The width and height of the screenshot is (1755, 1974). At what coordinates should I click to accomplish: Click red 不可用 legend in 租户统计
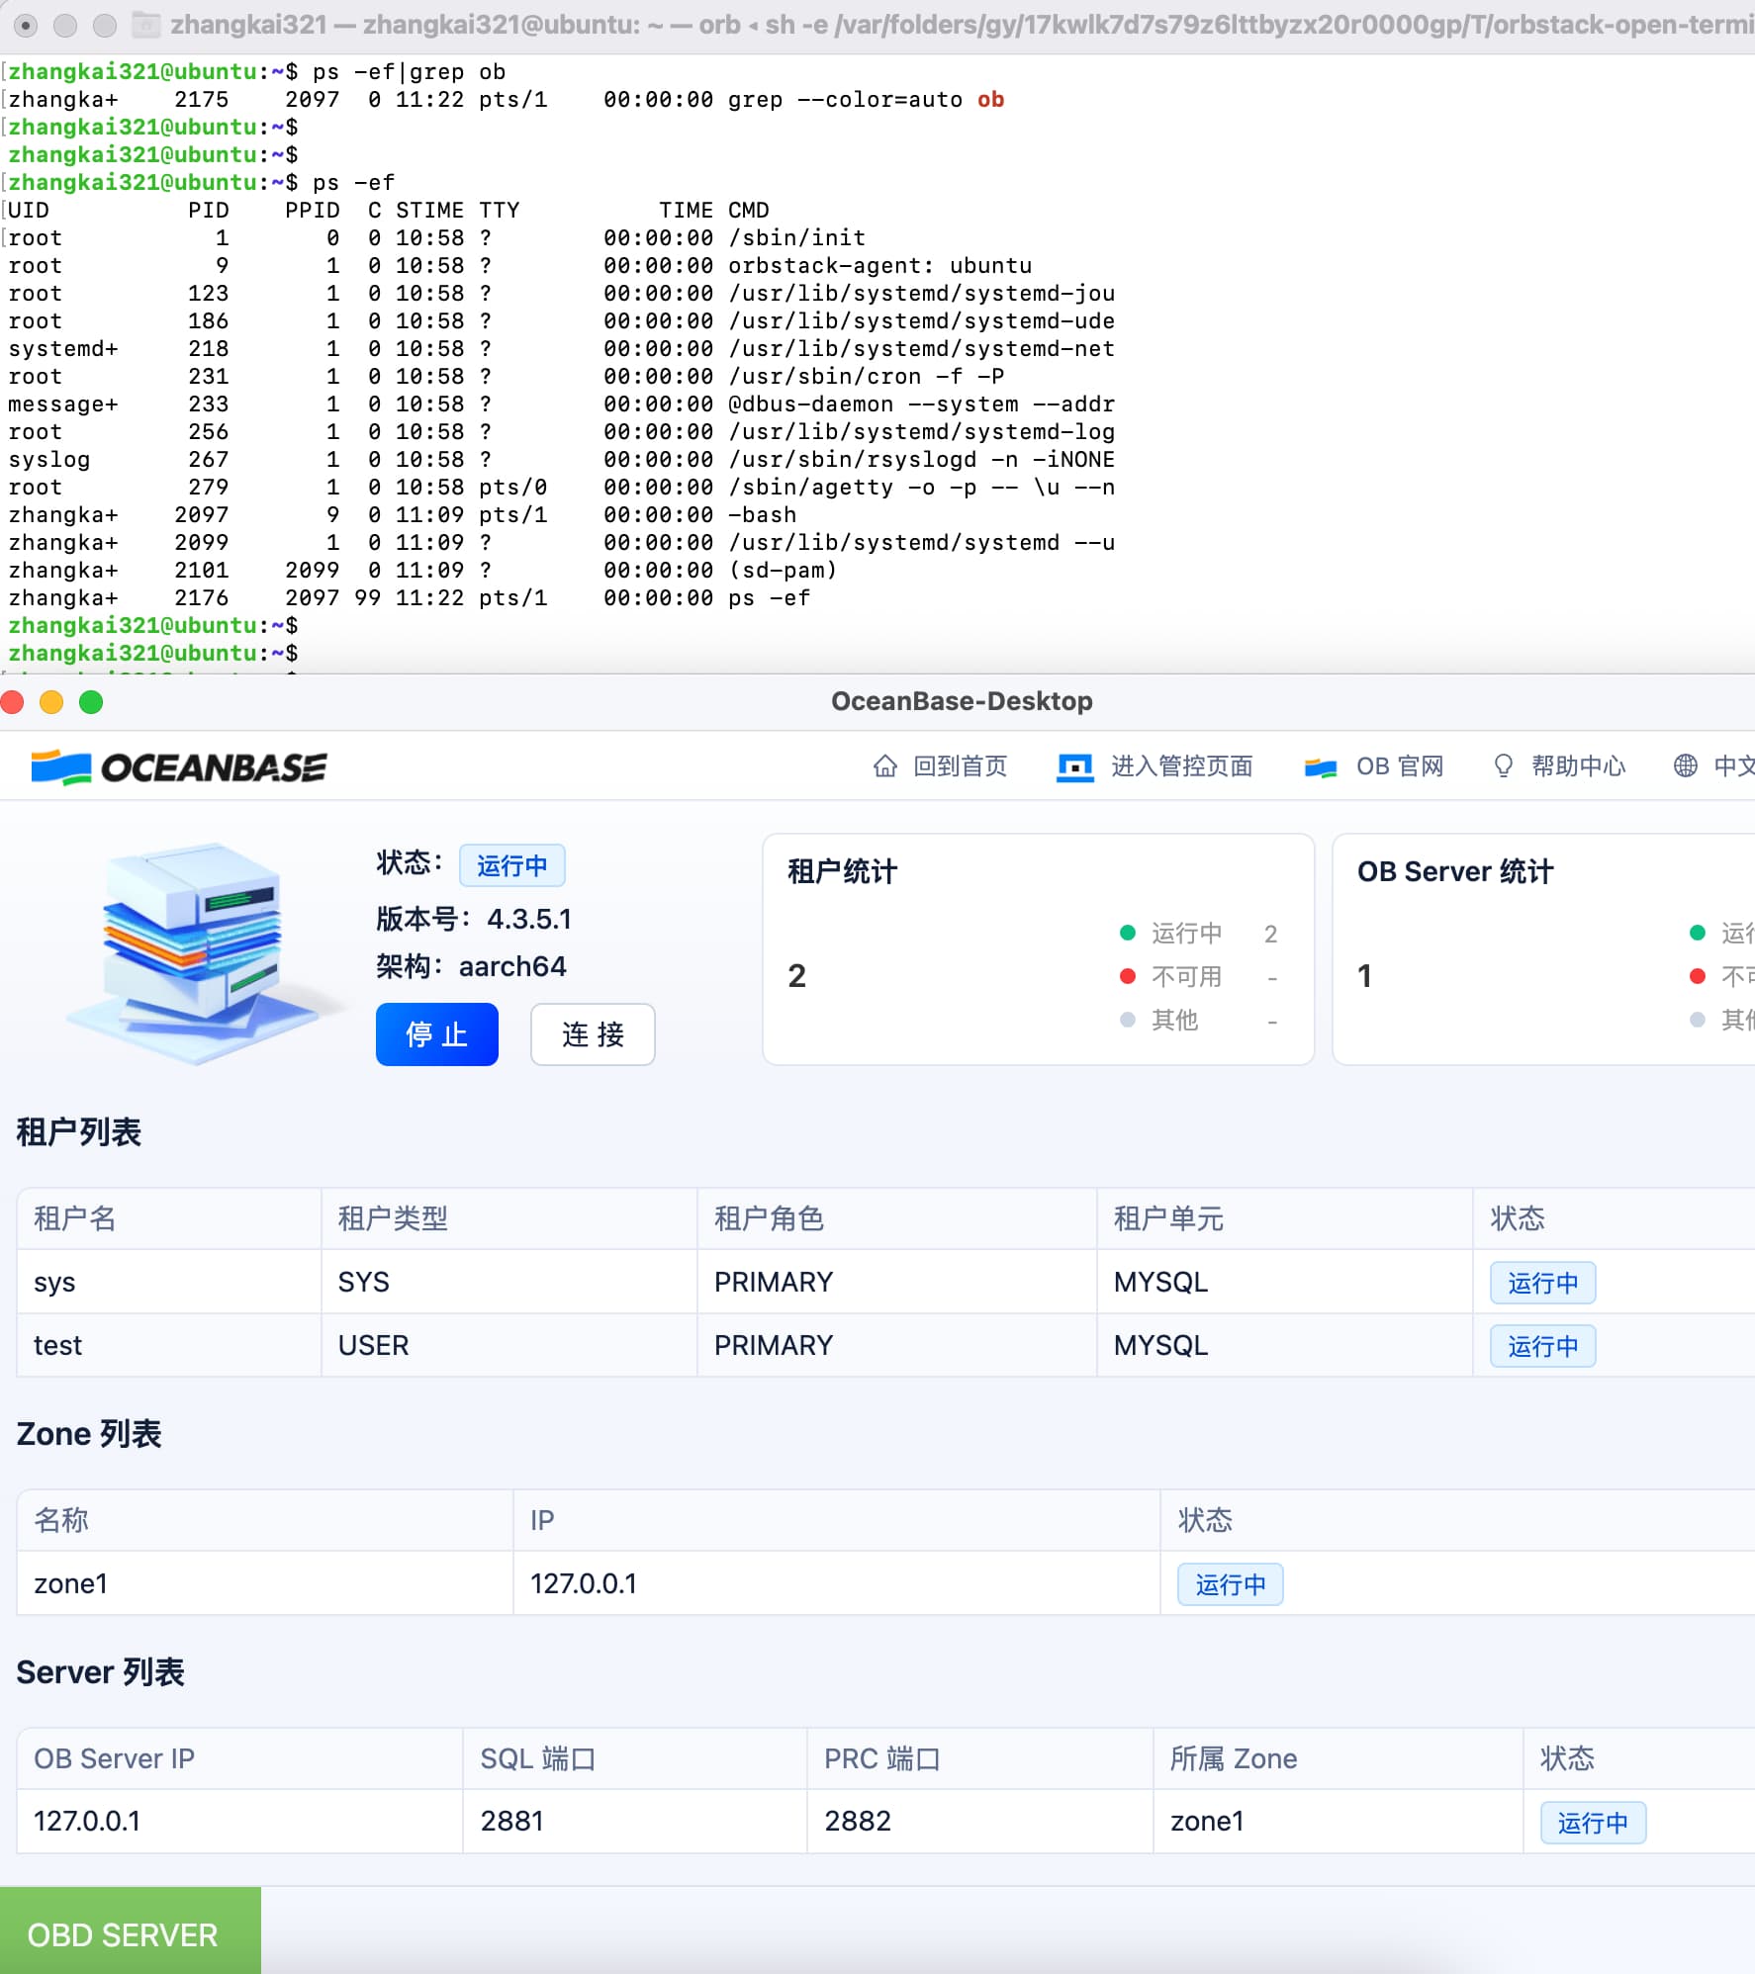pyautogui.click(x=1171, y=977)
